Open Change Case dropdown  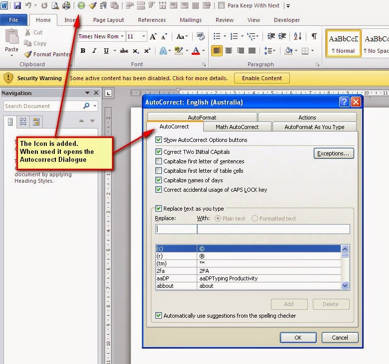coord(182,37)
